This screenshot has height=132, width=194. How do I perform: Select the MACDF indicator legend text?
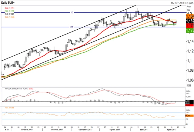pyautogui.click(x=19, y=89)
